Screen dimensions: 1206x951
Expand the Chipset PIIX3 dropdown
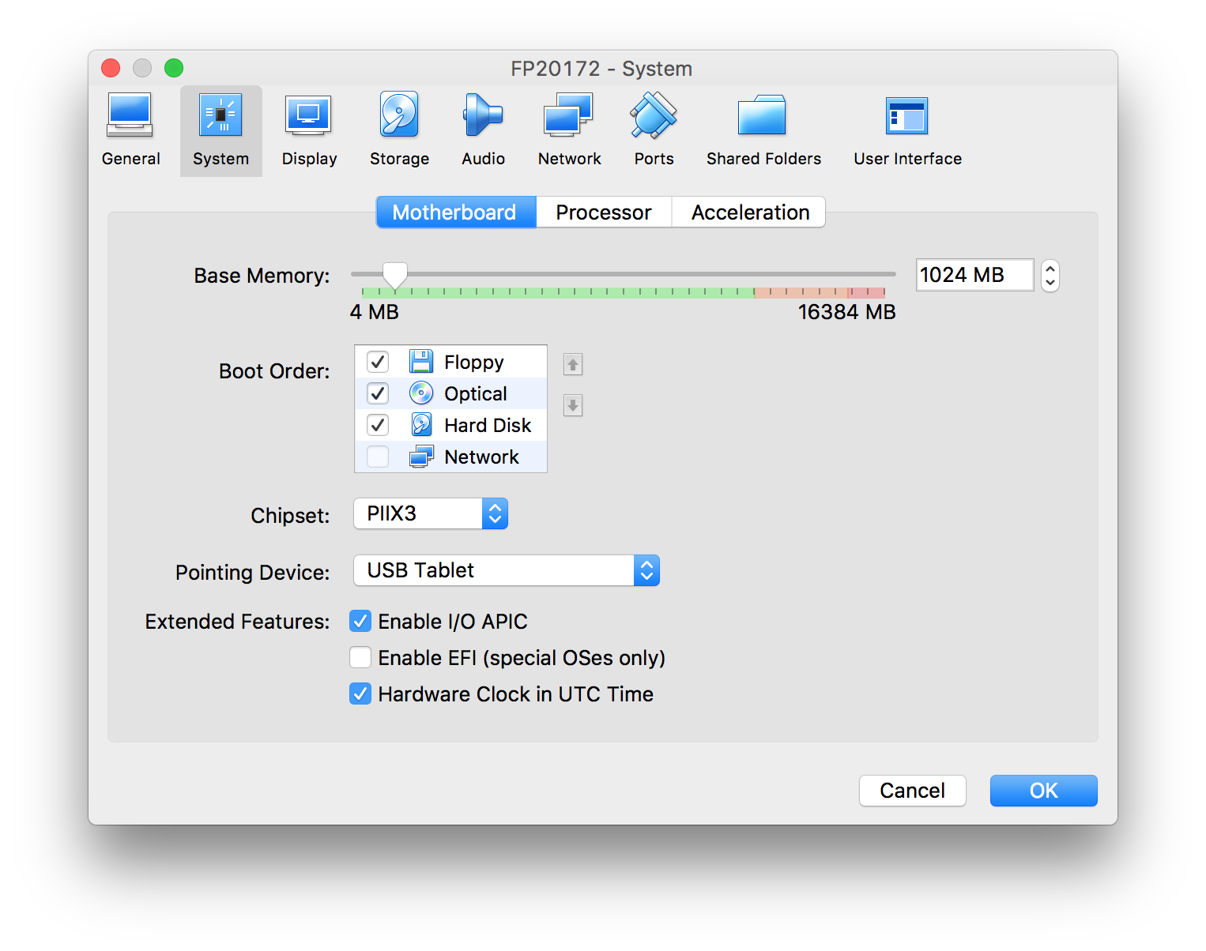tap(431, 513)
